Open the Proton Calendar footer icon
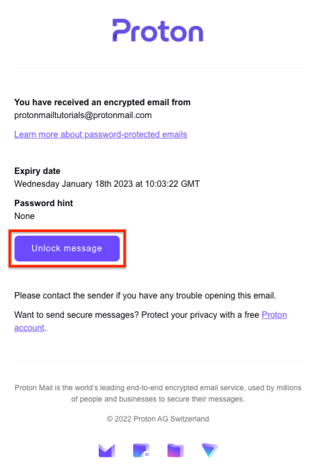The height and width of the screenshot is (466, 313). (141, 450)
